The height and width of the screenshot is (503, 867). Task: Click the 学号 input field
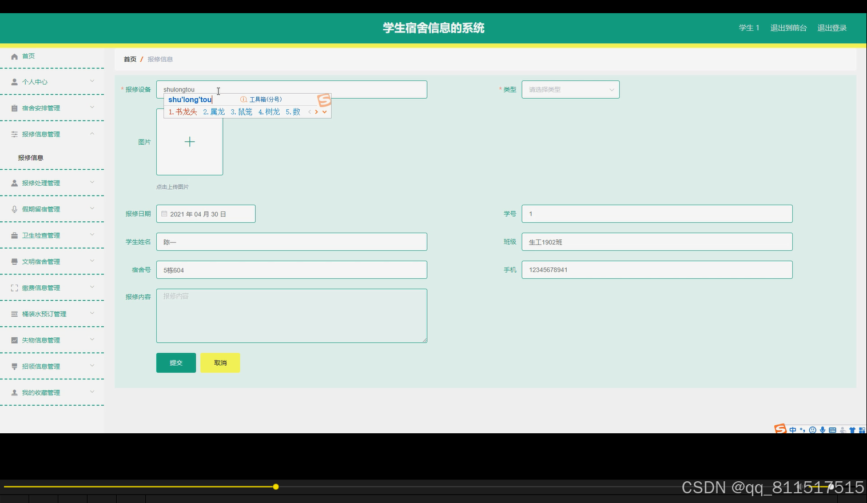pos(657,214)
